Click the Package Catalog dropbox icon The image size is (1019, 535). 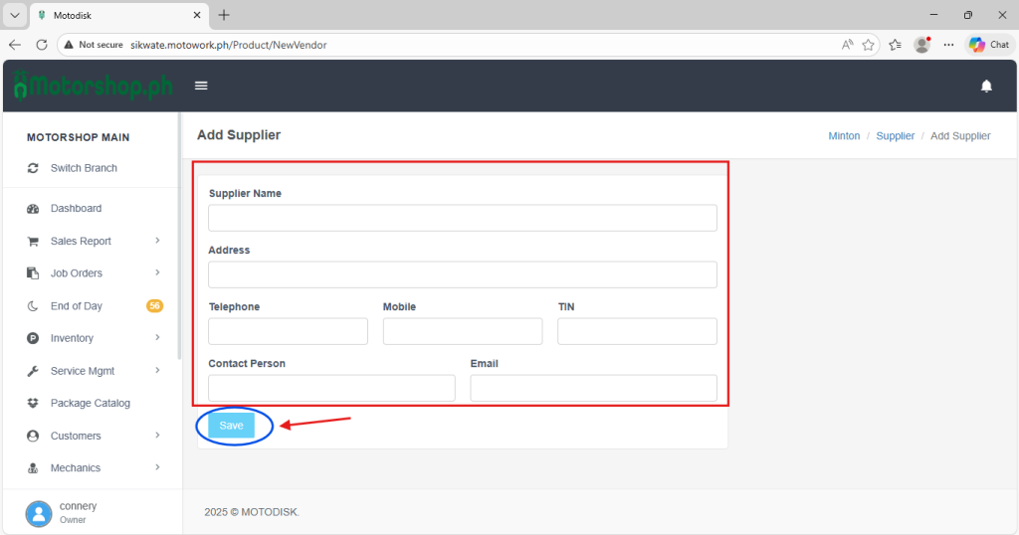pos(33,404)
